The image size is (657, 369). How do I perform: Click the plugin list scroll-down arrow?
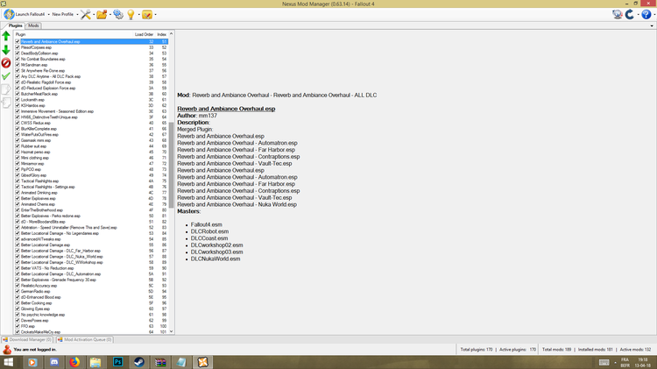[x=172, y=331]
